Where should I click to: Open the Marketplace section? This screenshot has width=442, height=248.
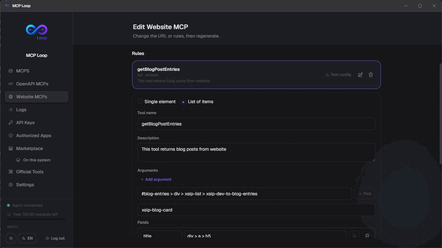tap(37, 148)
